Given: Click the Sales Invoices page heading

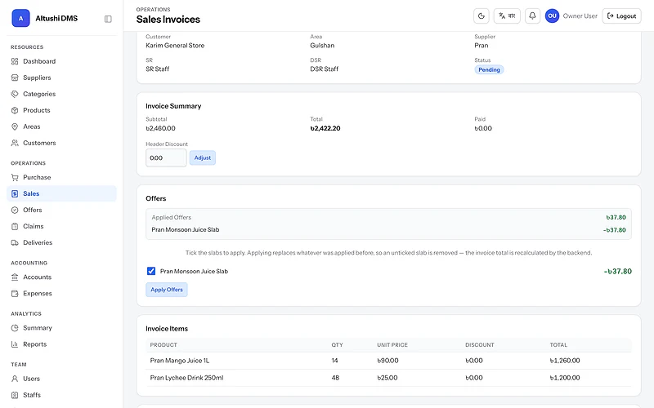Looking at the screenshot, I should pyautogui.click(x=168, y=19).
